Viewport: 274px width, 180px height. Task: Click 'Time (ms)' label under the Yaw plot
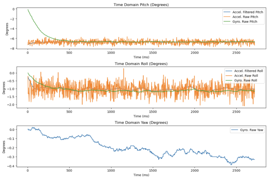coord(141,175)
